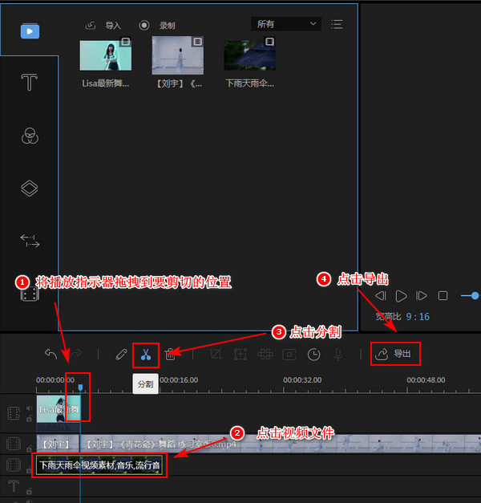Jump to 00:00:32.00 on the ruler

[x=302, y=380]
